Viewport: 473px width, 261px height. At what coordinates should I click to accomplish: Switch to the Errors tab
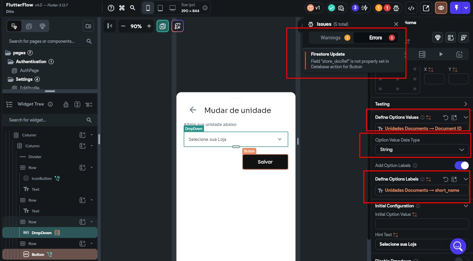tap(376, 38)
